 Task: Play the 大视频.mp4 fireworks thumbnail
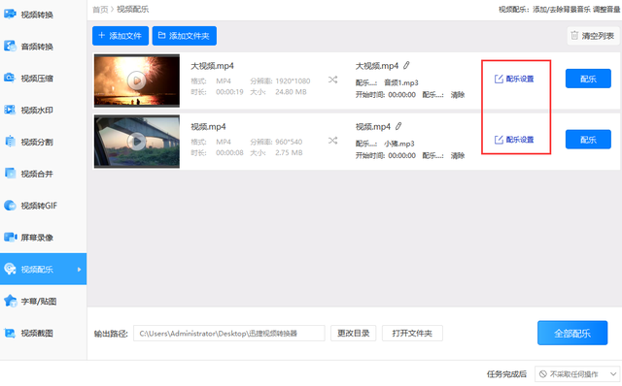click(x=136, y=80)
